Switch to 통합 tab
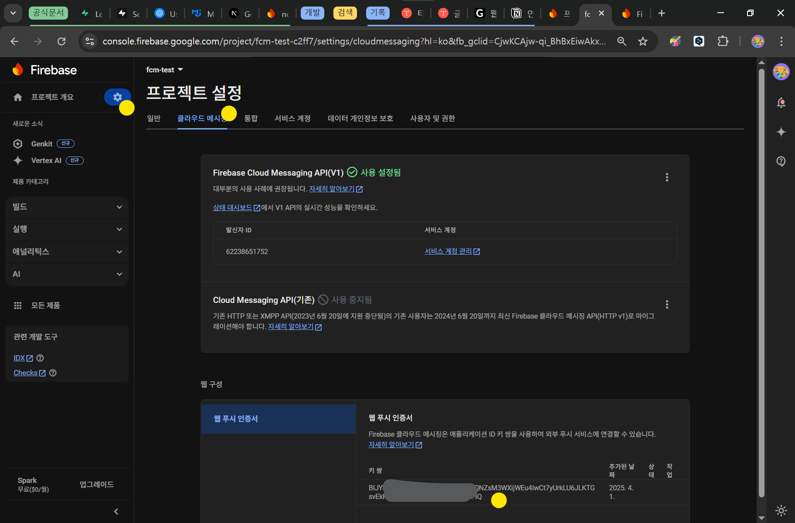Screen dimensions: 795x523 [x=251, y=119]
